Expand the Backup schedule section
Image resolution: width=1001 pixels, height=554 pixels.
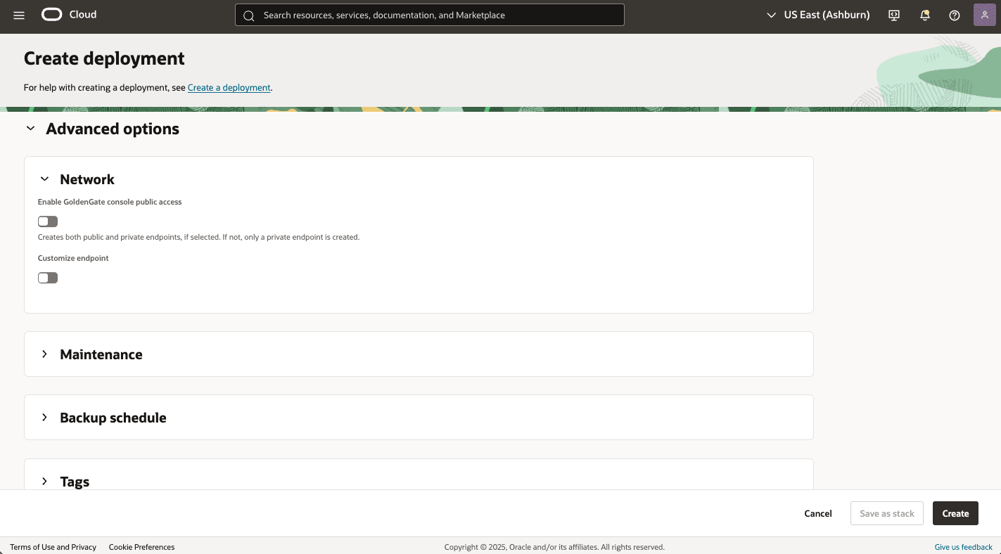point(44,417)
